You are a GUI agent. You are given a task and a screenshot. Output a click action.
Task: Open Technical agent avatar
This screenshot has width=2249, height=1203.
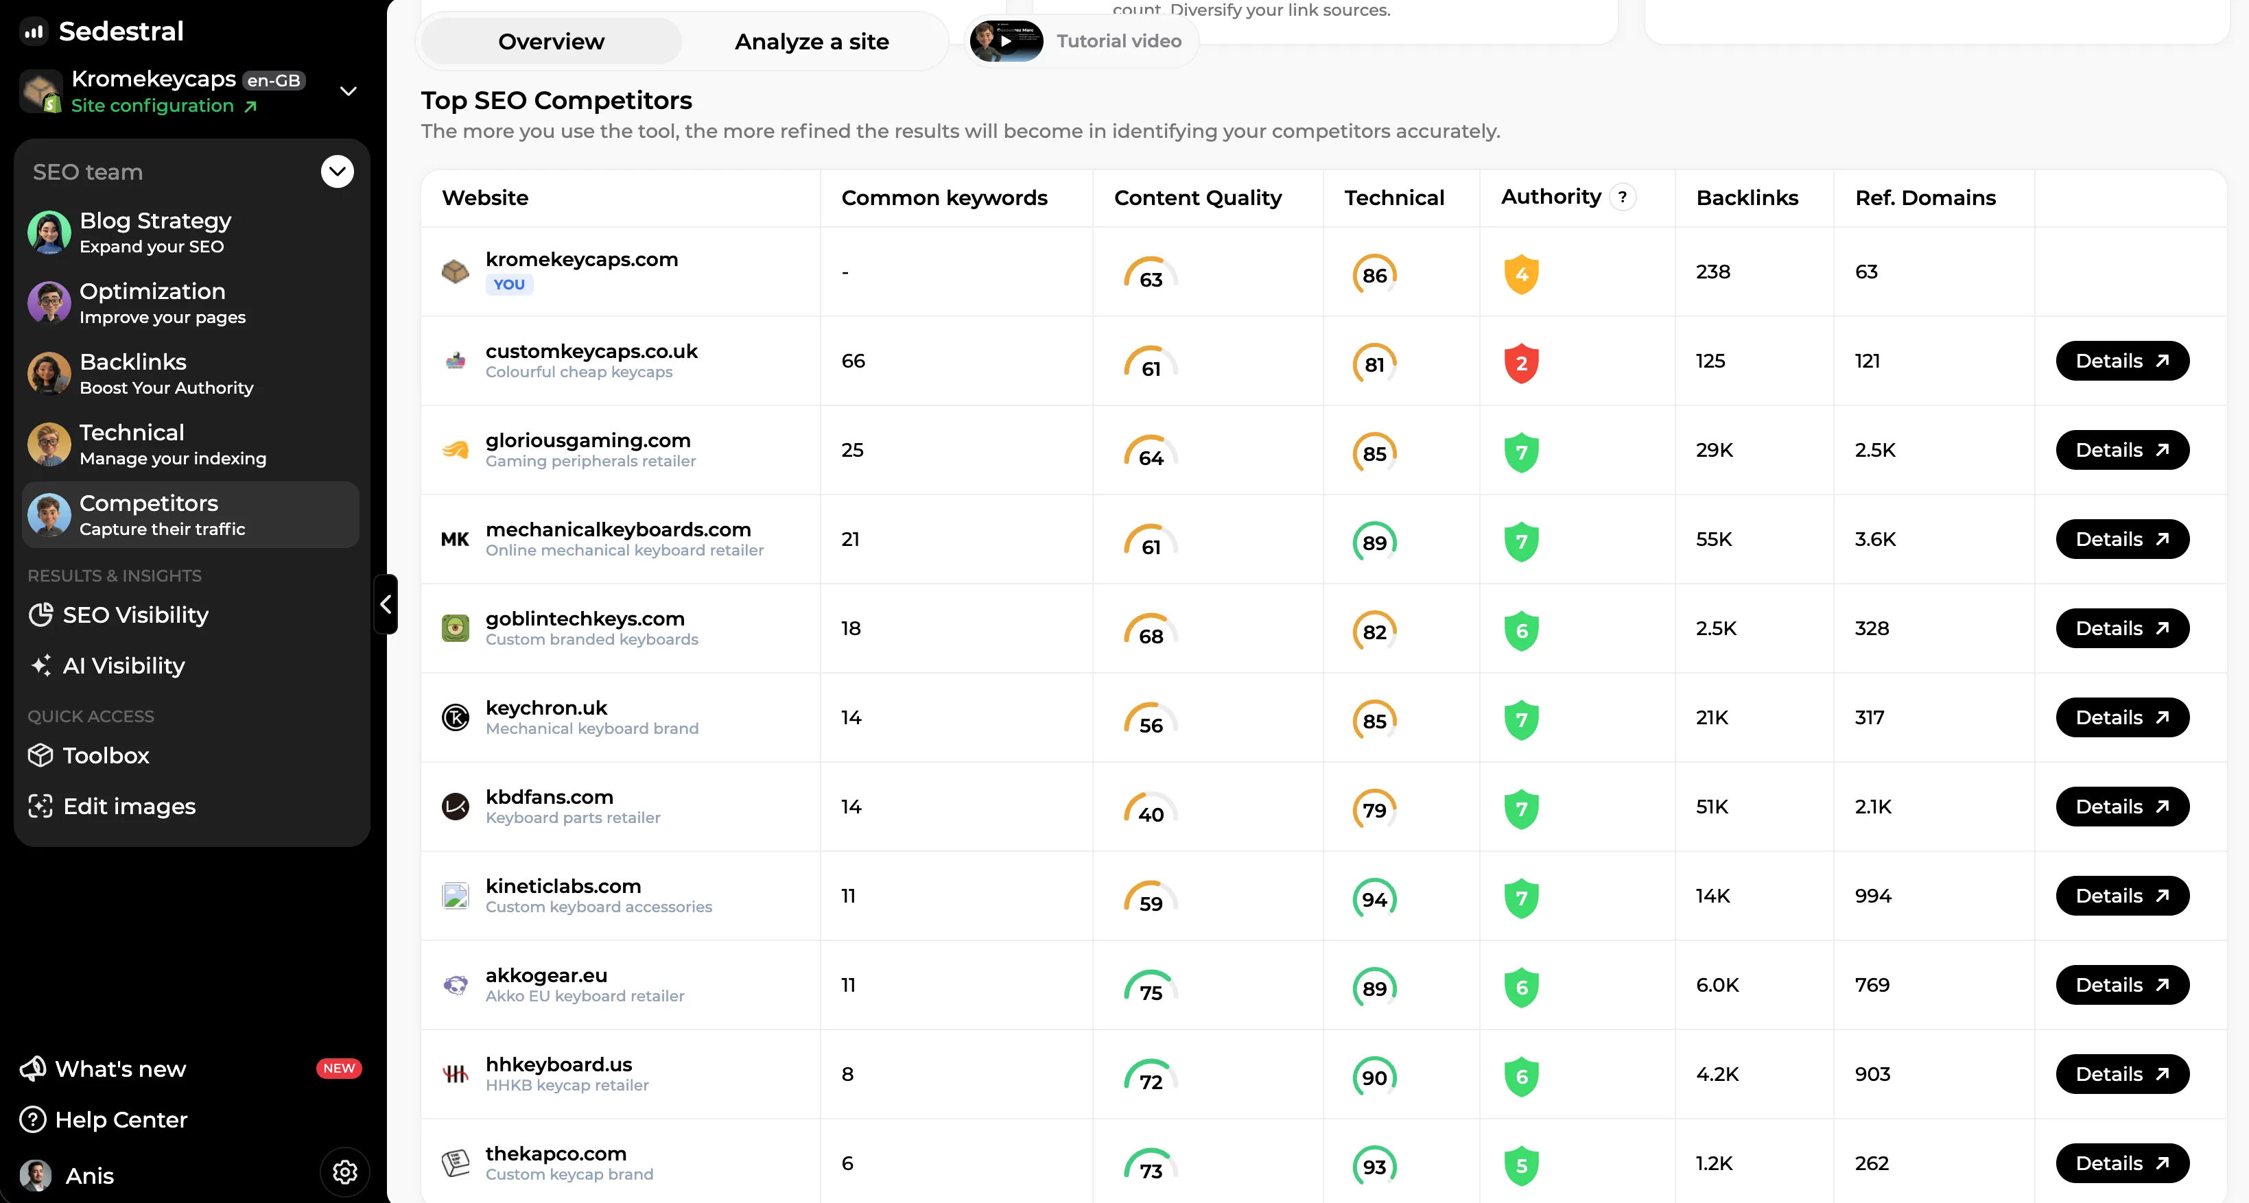click(49, 444)
